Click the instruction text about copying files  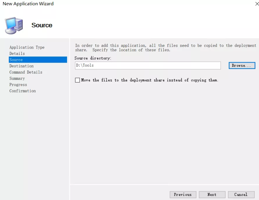coord(165,48)
